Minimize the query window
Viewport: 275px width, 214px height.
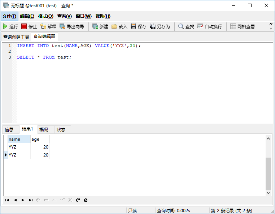[233, 6]
